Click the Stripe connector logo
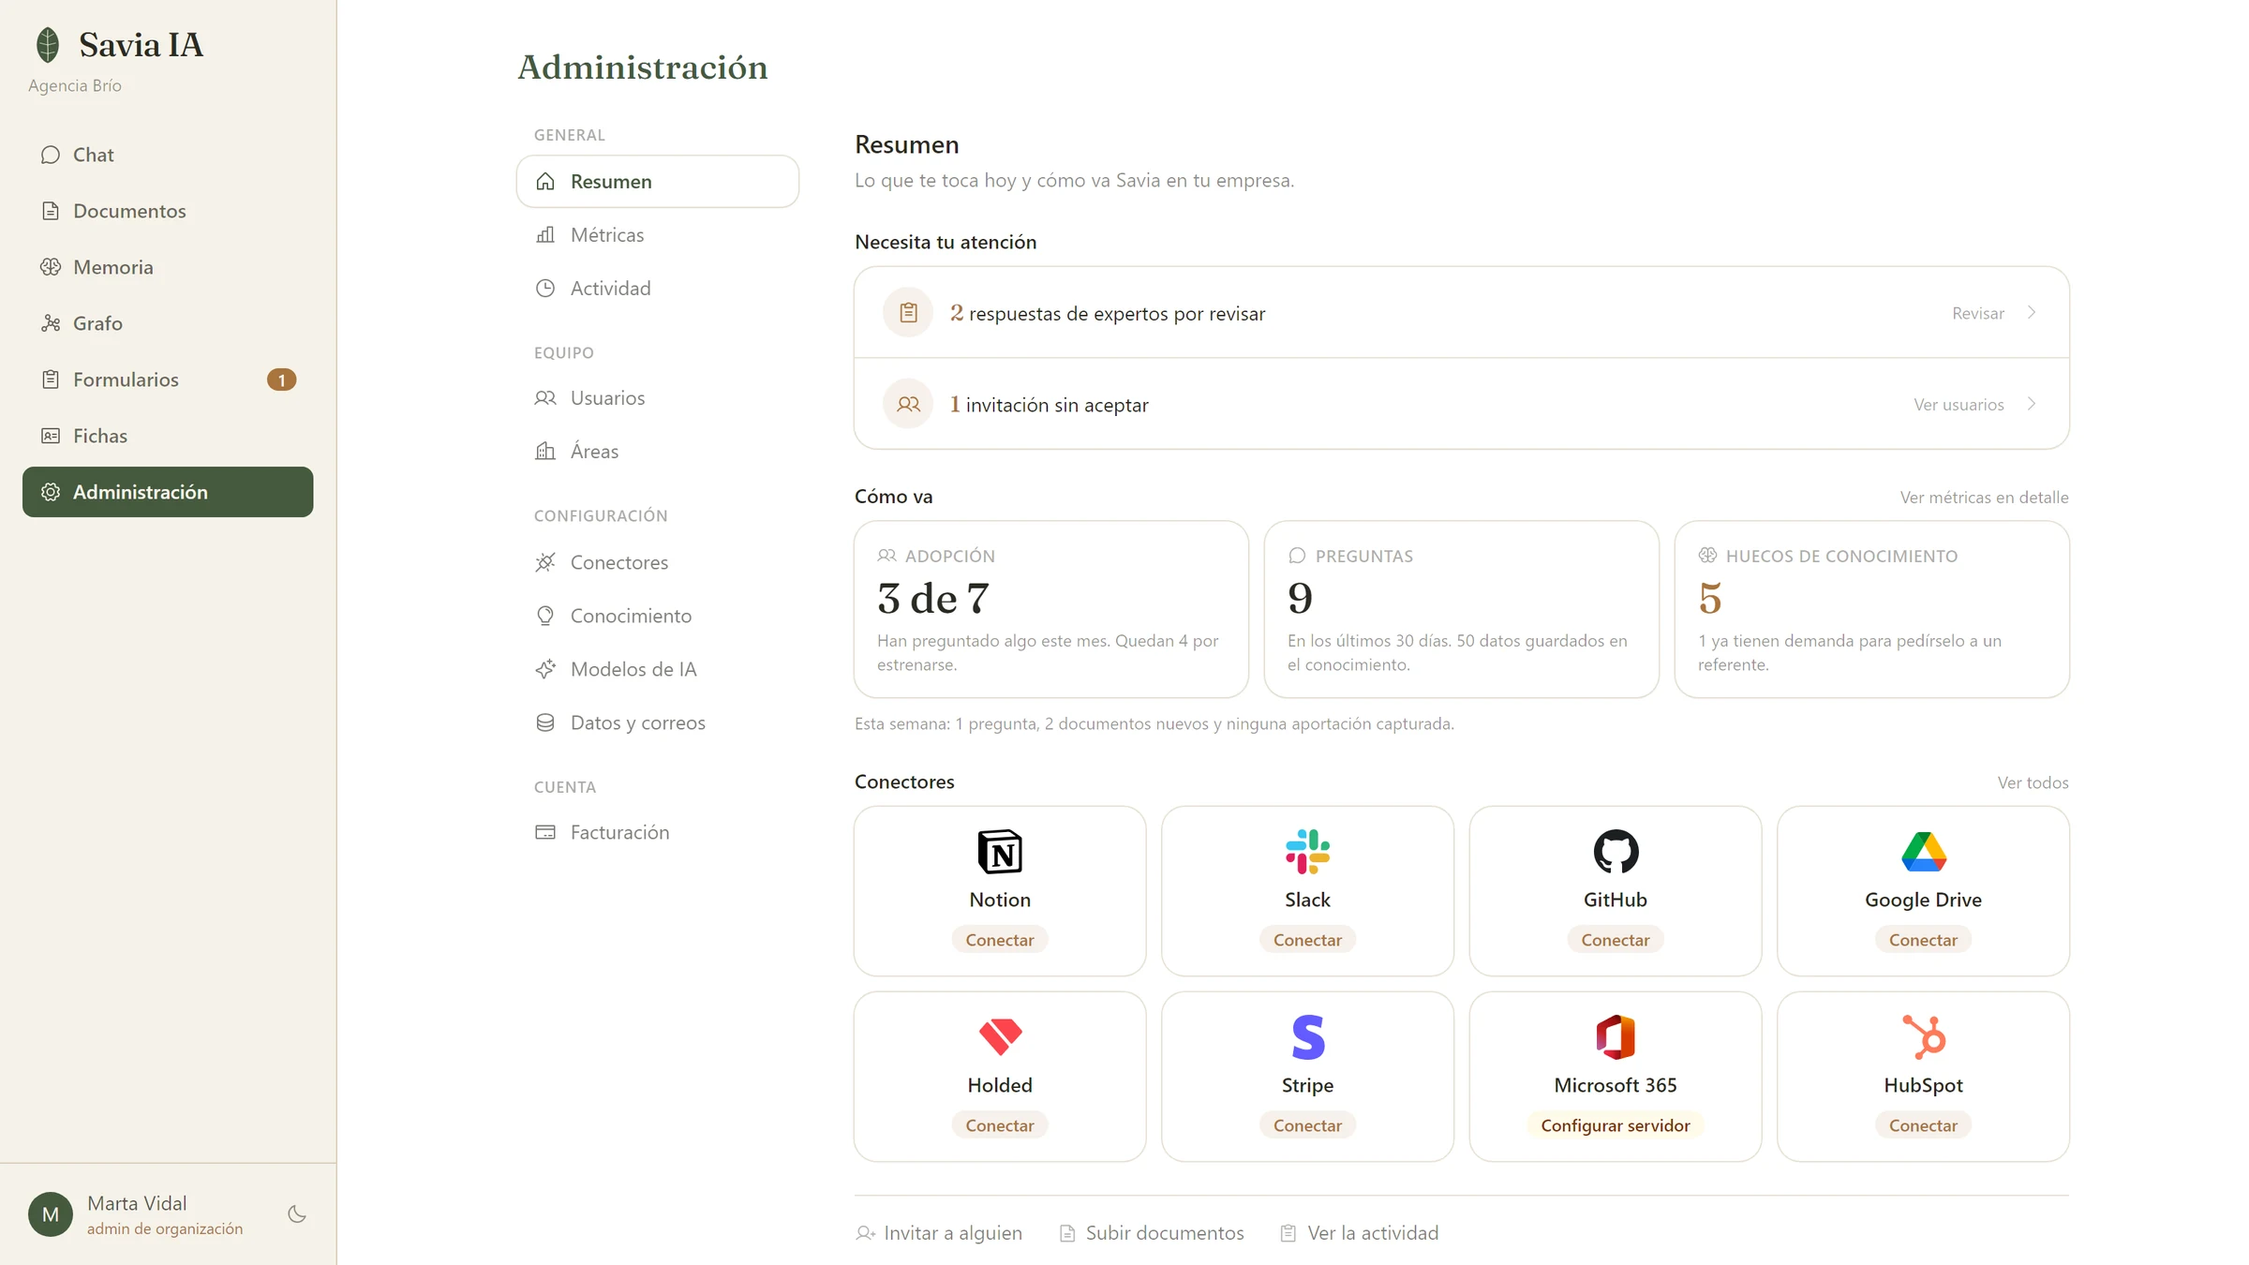Viewport: 2249px width, 1265px height. [x=1308, y=1037]
